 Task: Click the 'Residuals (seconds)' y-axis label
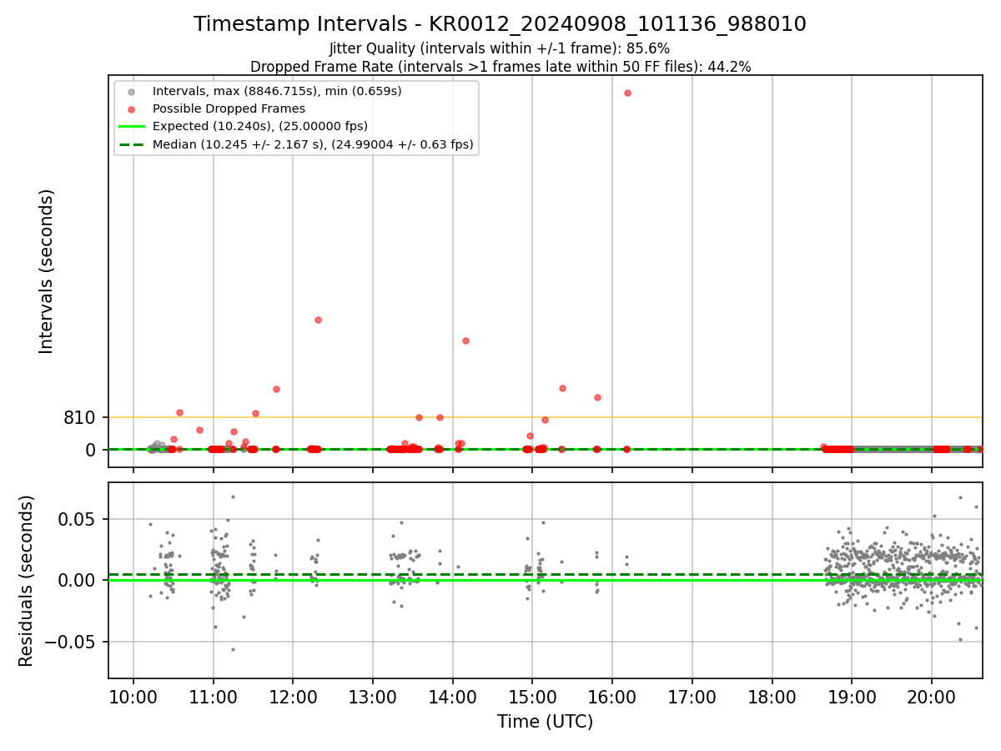pyautogui.click(x=27, y=581)
